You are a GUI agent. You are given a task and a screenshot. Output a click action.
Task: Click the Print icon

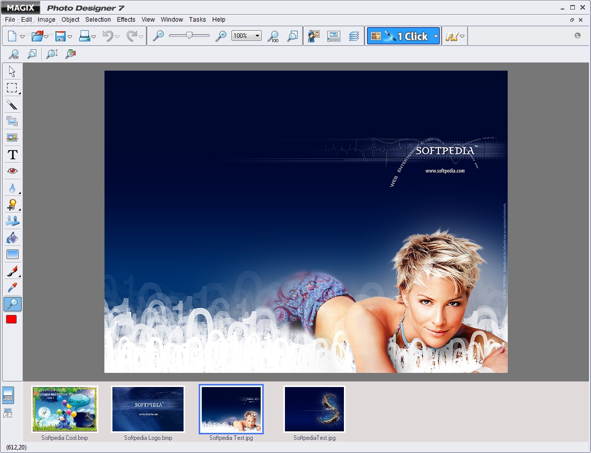pos(84,36)
